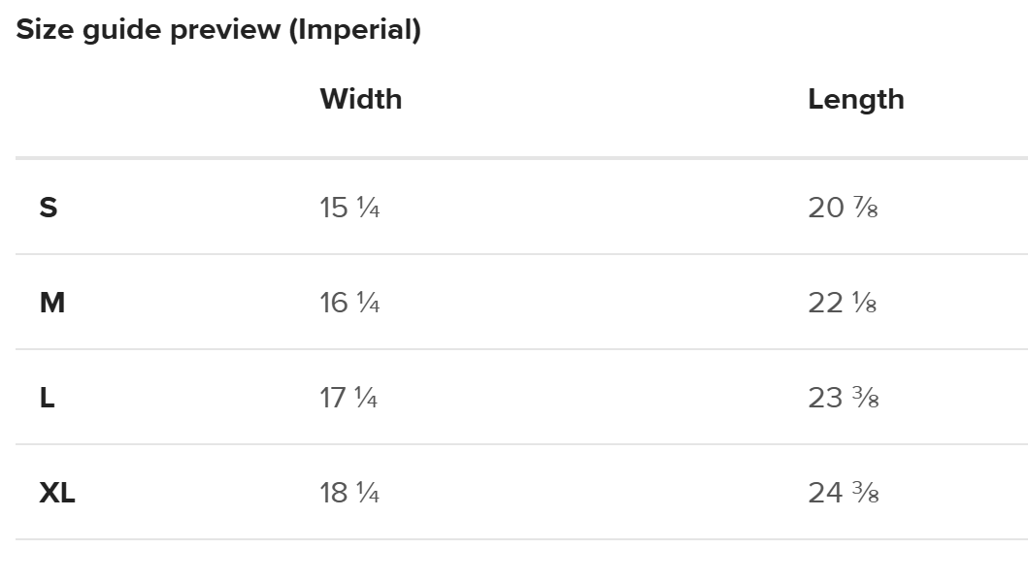Click the M size row label
Image resolution: width=1028 pixels, height=581 pixels.
[52, 304]
